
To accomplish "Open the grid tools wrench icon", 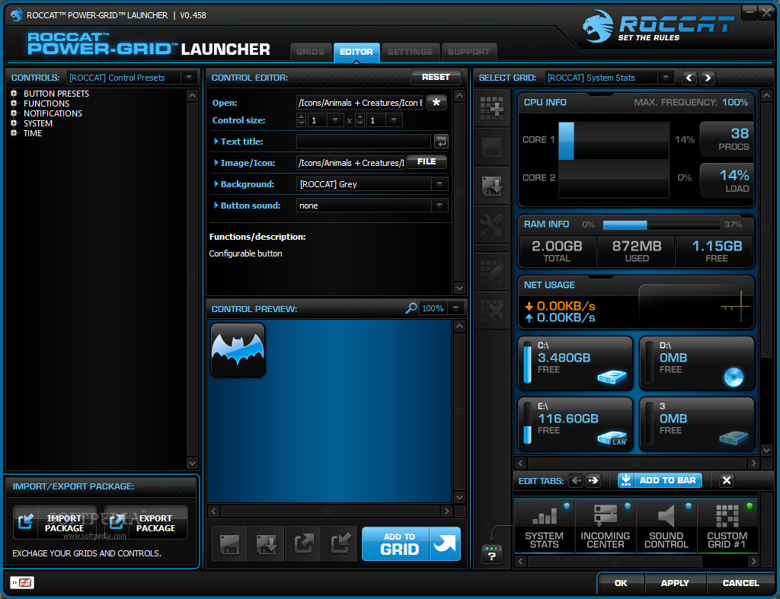I will [x=491, y=225].
